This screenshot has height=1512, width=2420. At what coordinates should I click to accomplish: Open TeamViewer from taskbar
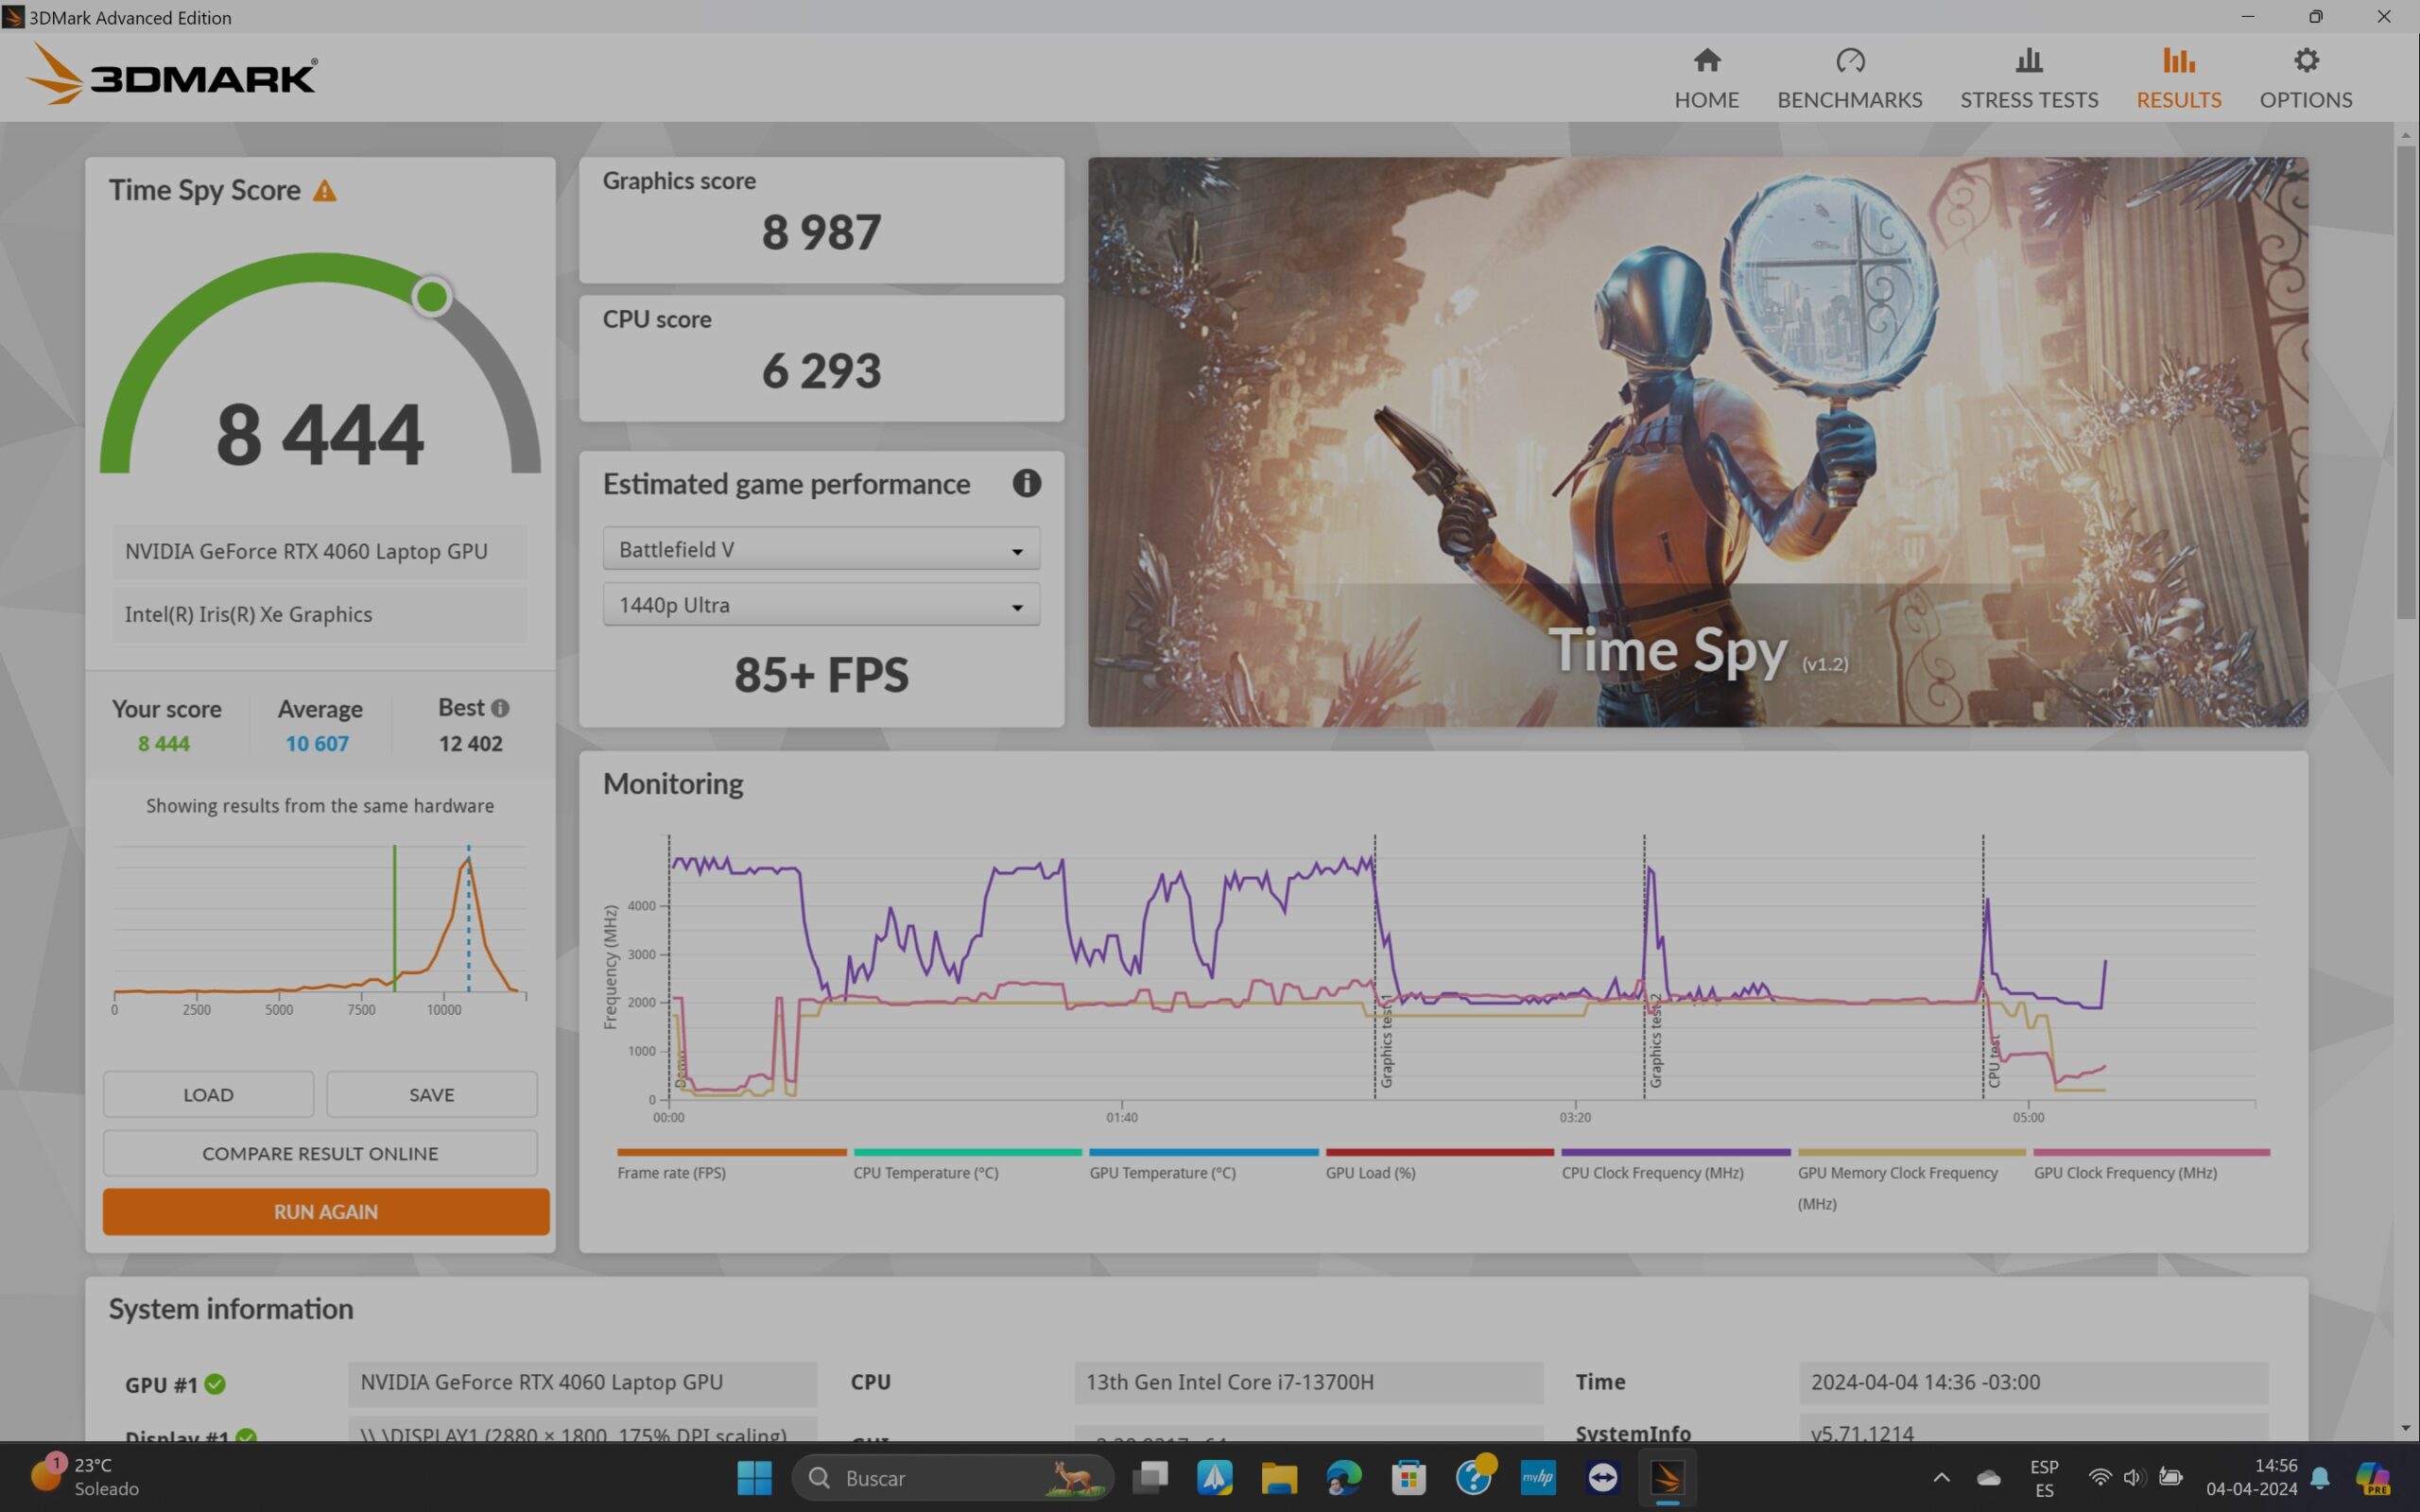point(1603,1477)
